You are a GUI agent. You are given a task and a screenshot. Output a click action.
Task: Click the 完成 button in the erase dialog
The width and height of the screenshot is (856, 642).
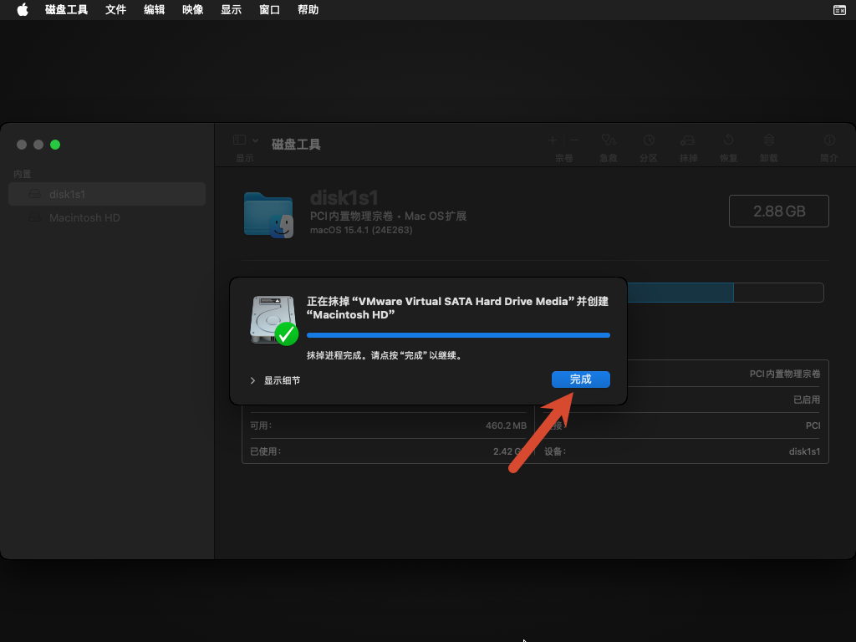[x=580, y=380]
